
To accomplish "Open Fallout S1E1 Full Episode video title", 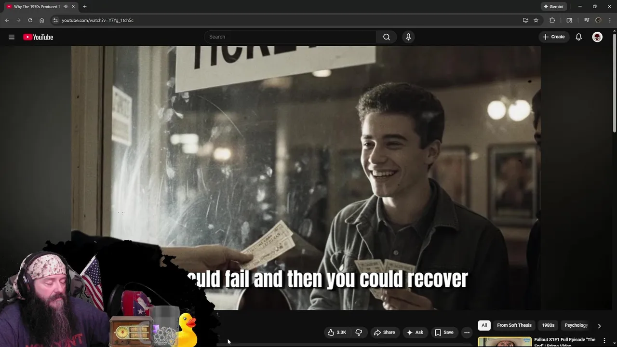I will pos(564,342).
